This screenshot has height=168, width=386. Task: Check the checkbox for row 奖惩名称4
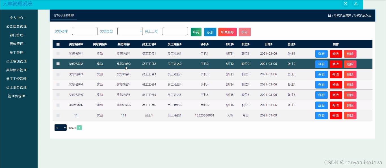pyautogui.click(x=58, y=84)
